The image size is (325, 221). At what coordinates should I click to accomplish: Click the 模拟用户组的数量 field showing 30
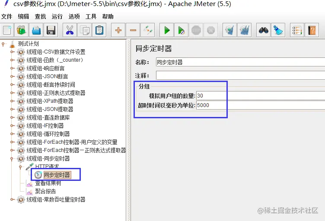click(x=261, y=96)
